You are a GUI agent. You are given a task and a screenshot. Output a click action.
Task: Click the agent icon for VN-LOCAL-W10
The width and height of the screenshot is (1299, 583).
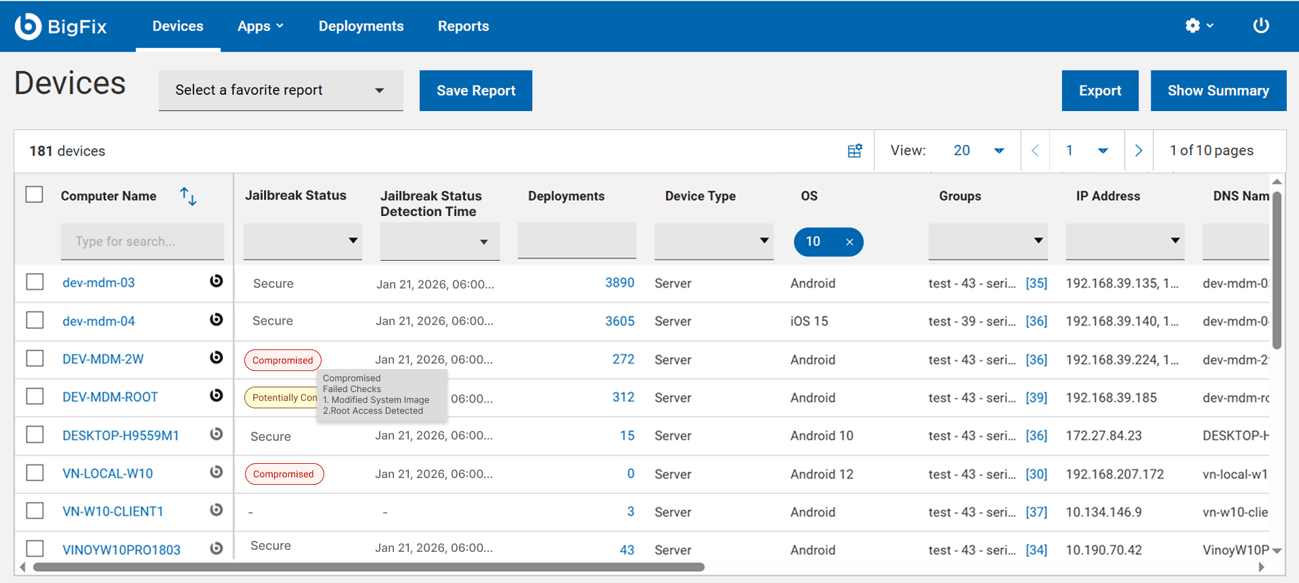(216, 472)
